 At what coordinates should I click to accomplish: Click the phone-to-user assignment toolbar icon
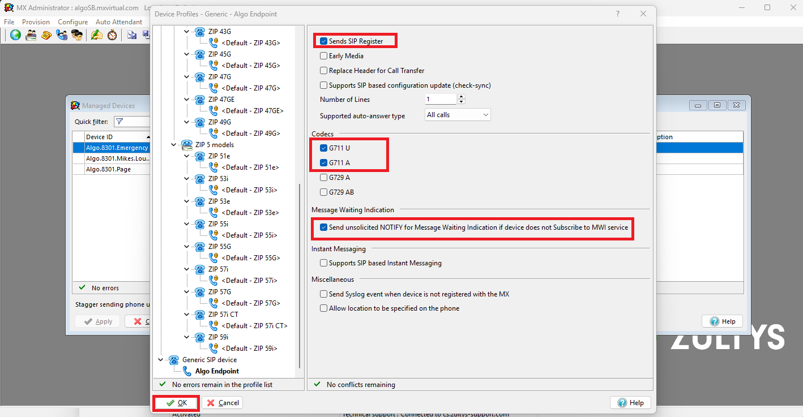[62, 35]
